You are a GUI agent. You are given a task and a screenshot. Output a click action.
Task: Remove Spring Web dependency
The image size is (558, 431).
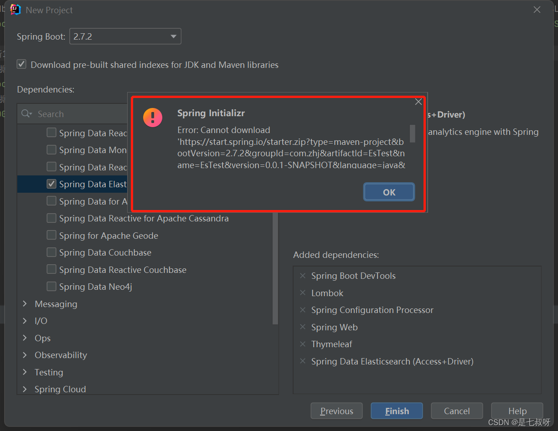tap(303, 327)
